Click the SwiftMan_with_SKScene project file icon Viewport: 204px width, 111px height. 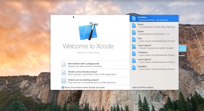(134, 18)
